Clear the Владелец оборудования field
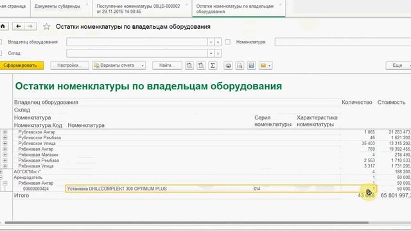This screenshot has height=231, width=411. click(218, 42)
